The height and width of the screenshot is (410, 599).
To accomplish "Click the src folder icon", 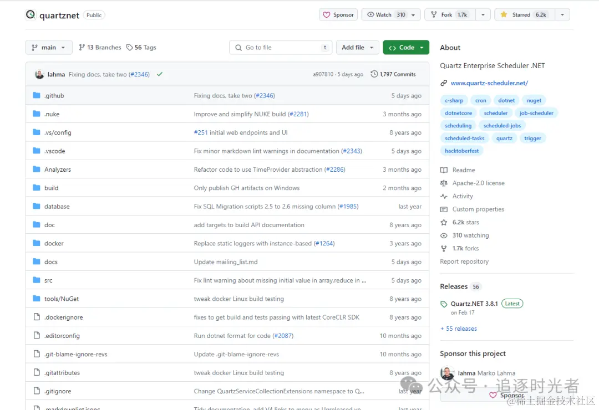I will pos(36,280).
